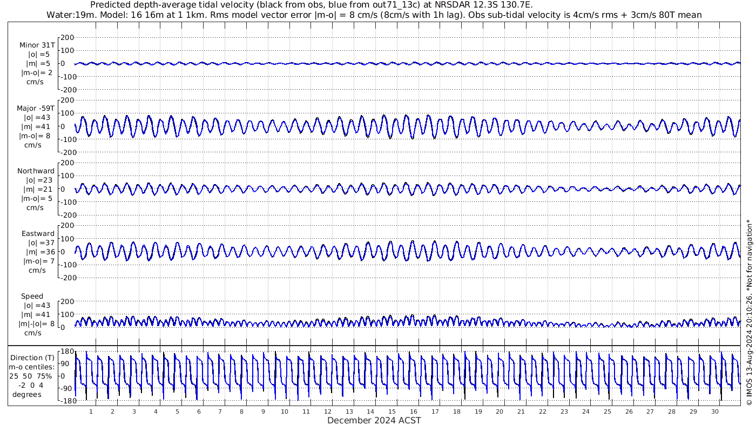Select day '24' on the date axis
The image size is (756, 432).
click(586, 411)
